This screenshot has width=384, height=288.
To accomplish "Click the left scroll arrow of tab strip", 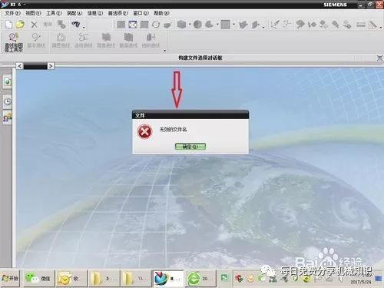I will pyautogui.click(x=19, y=66).
